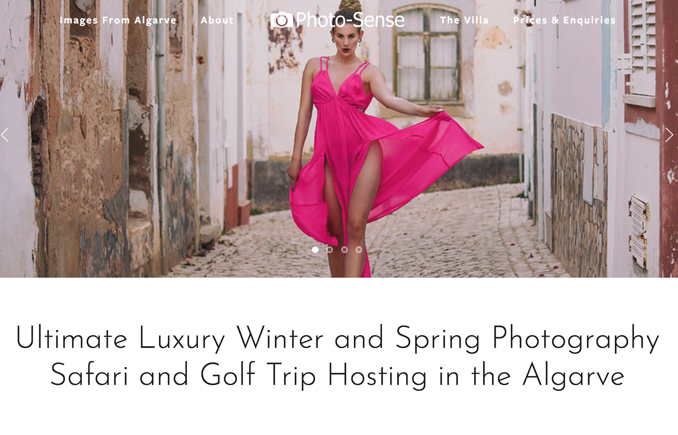Show the fourth slide via last dot
678x435 pixels.
[x=359, y=250]
